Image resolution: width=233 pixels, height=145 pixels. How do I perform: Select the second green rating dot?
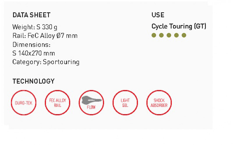161,35
